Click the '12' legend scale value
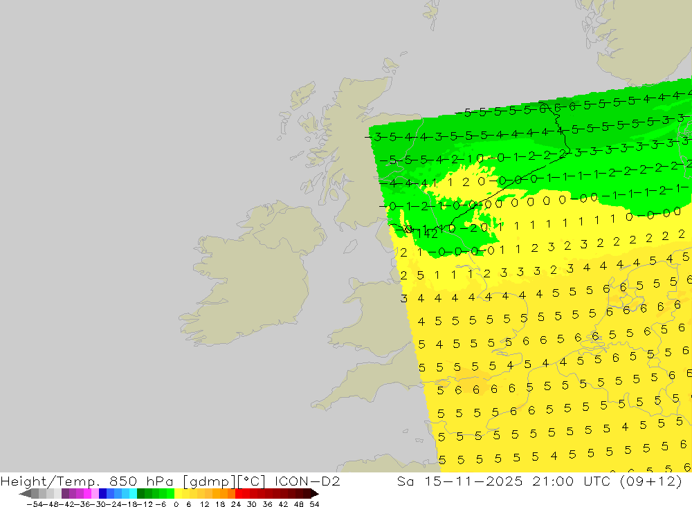Screen dimensions: 692x507 [x=205, y=504]
